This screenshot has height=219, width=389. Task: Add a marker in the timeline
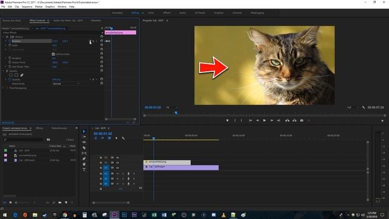(116, 138)
